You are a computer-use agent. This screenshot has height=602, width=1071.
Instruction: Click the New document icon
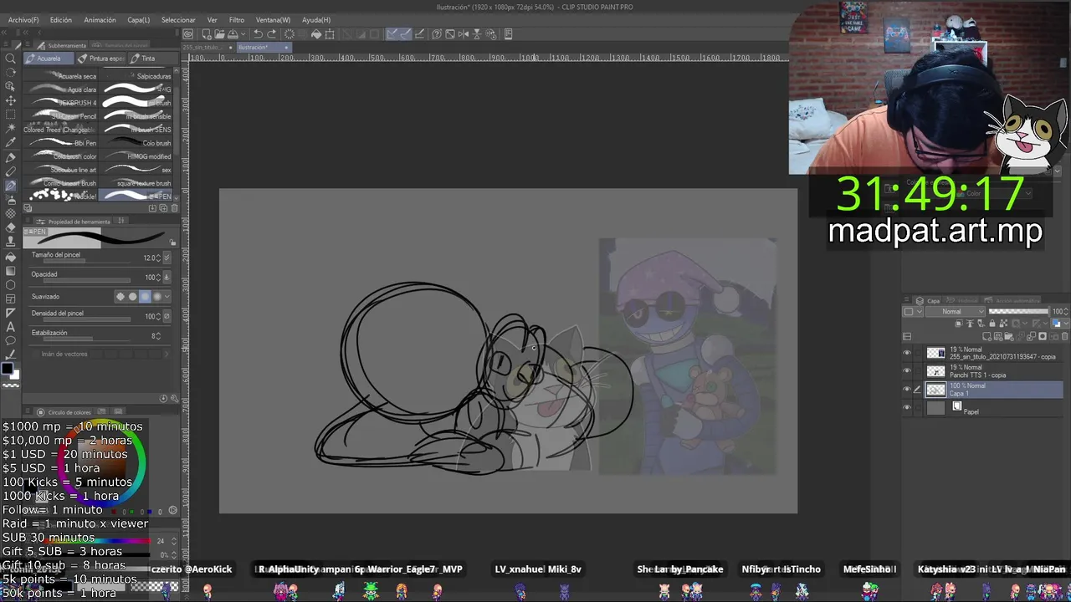tap(206, 34)
